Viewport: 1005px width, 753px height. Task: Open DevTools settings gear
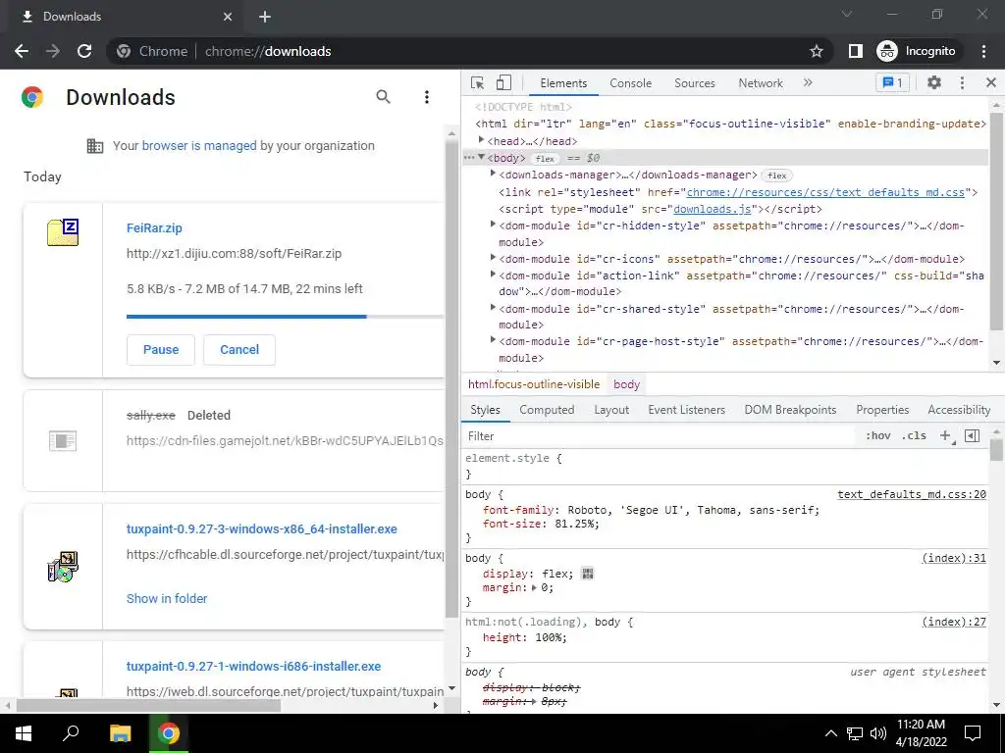tap(934, 82)
